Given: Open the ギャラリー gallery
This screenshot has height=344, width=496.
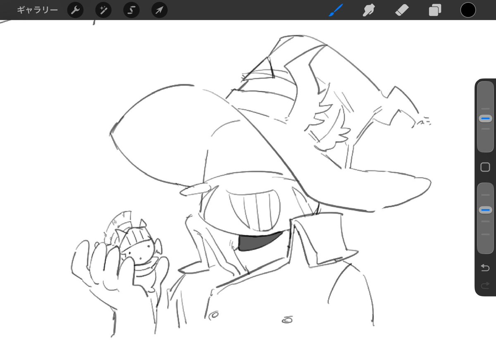Looking at the screenshot, I should point(37,10).
